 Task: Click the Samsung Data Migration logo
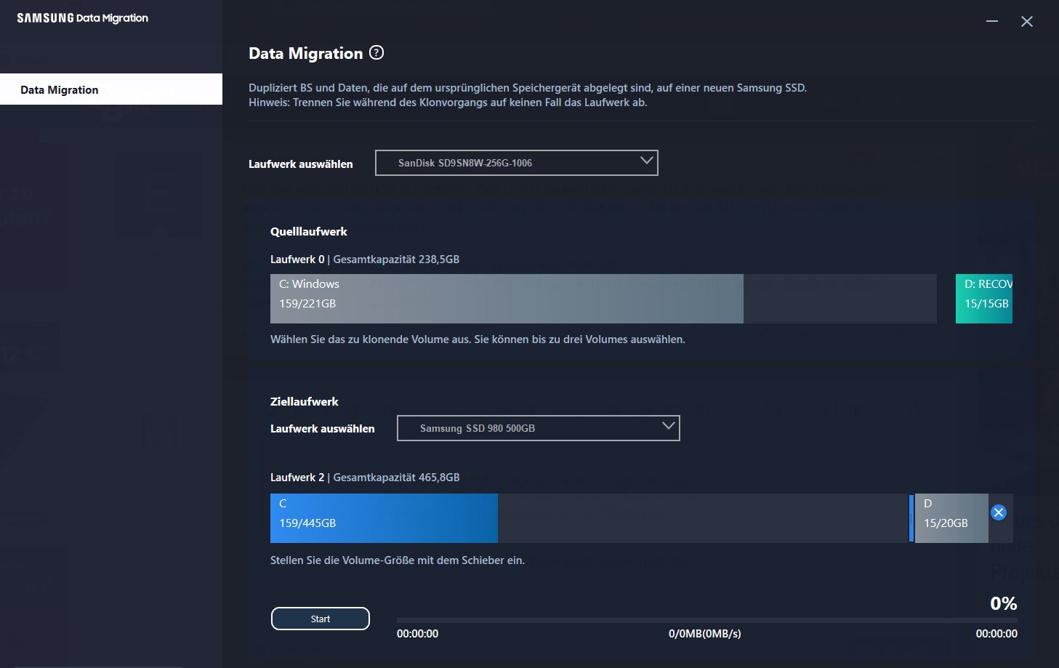point(83,18)
